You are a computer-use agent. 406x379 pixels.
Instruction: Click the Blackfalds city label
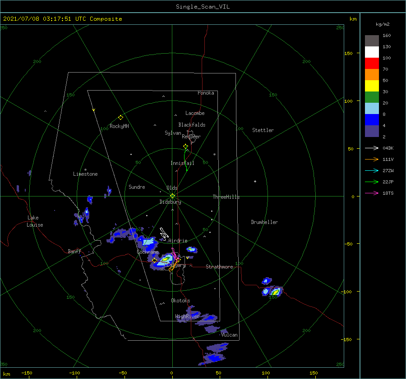[x=192, y=125]
